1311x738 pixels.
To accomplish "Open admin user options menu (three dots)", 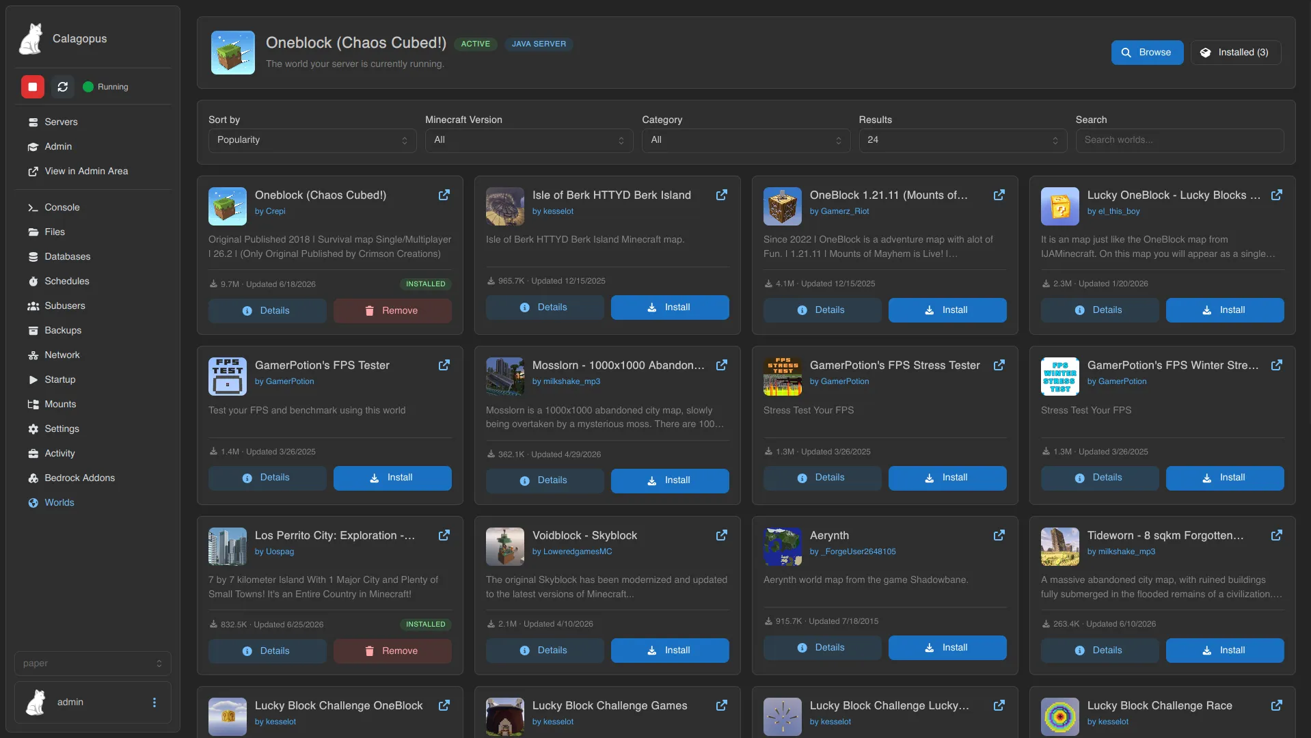I will click(x=154, y=702).
